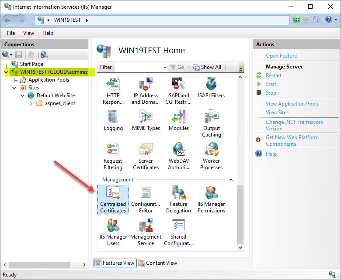This screenshot has width=341, height=280.
Task: Click Stop server action
Action: (x=271, y=93)
